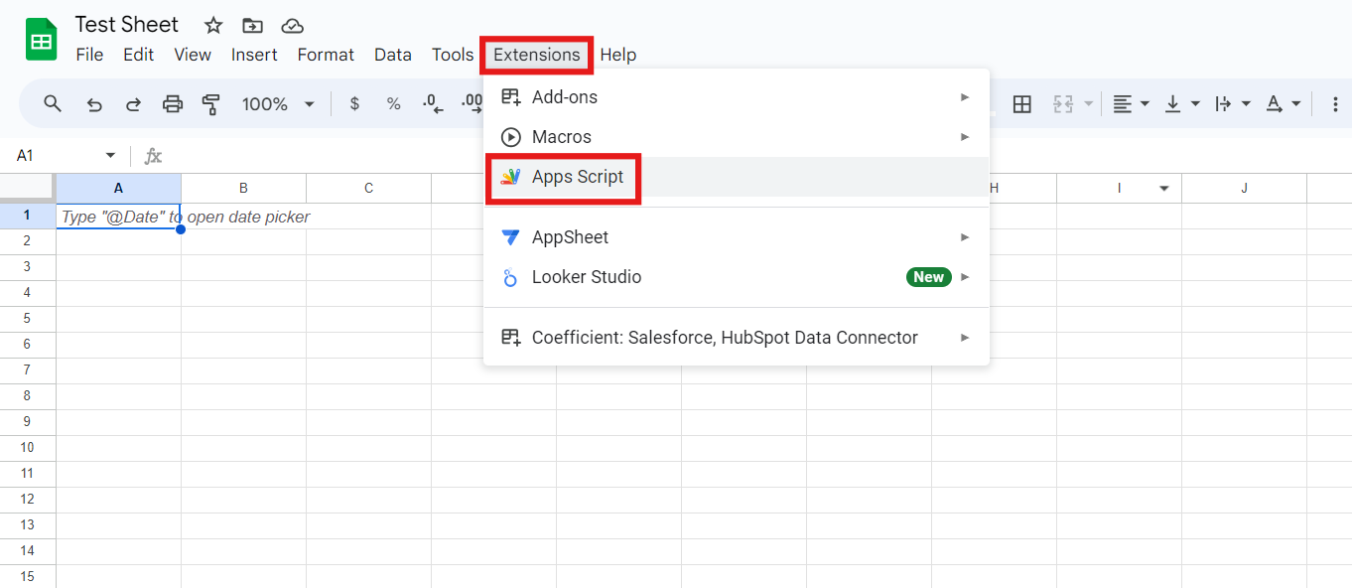This screenshot has width=1352, height=588.
Task: Click the Test Sheet document title
Action: click(x=127, y=25)
